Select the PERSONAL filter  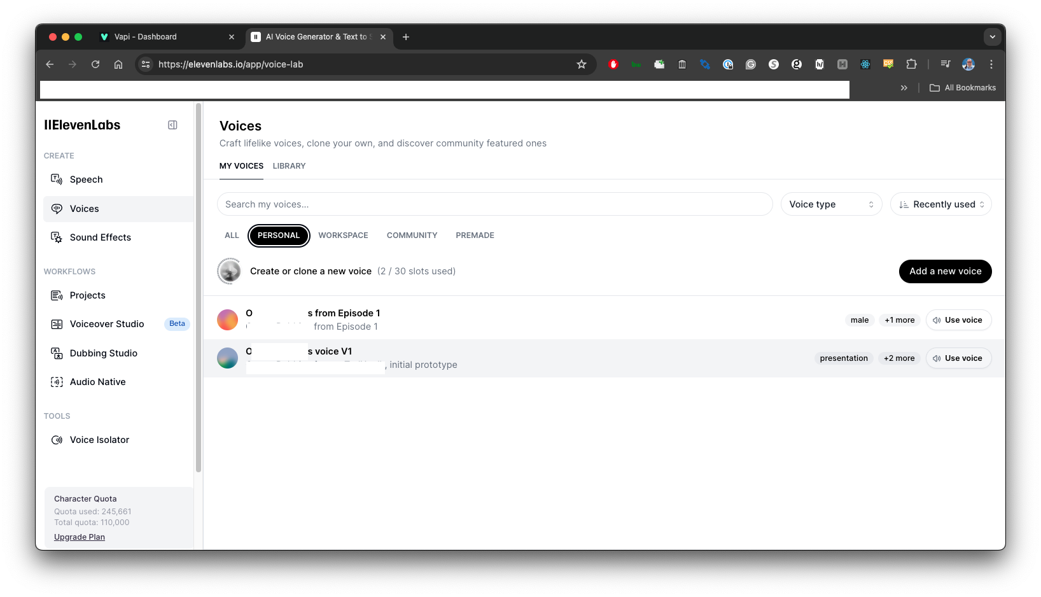click(x=279, y=235)
